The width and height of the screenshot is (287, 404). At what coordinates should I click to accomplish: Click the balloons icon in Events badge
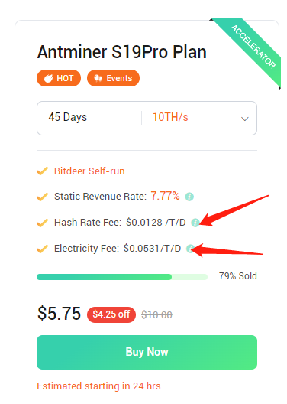point(98,78)
